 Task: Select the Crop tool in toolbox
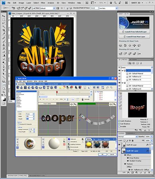pyautogui.click(x=4, y=30)
